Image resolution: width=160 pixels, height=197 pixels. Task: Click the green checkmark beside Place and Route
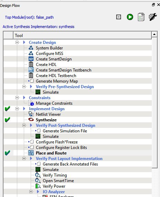[7, 153]
